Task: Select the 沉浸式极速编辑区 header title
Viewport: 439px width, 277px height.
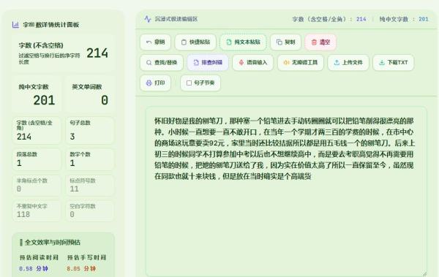Action: 176,19
